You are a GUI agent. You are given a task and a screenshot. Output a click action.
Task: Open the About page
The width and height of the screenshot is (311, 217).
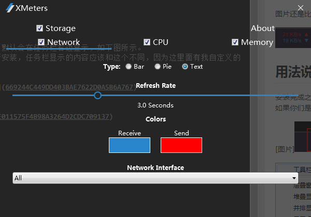point(262,28)
